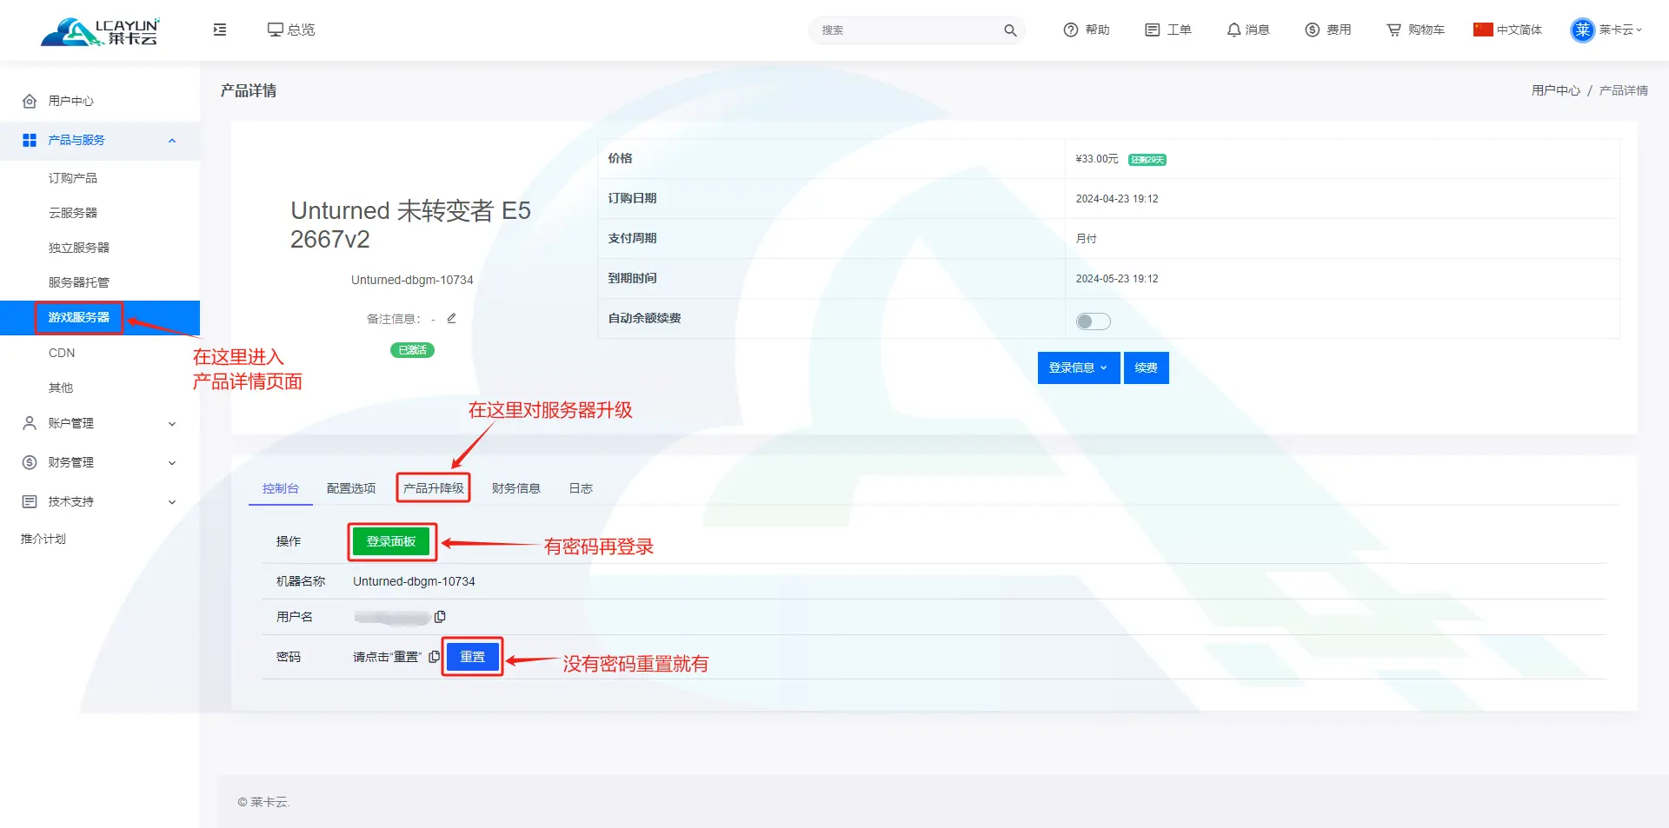Open 独立服务器 in the sidebar
Screen dimensions: 1669x828
[x=79, y=248]
